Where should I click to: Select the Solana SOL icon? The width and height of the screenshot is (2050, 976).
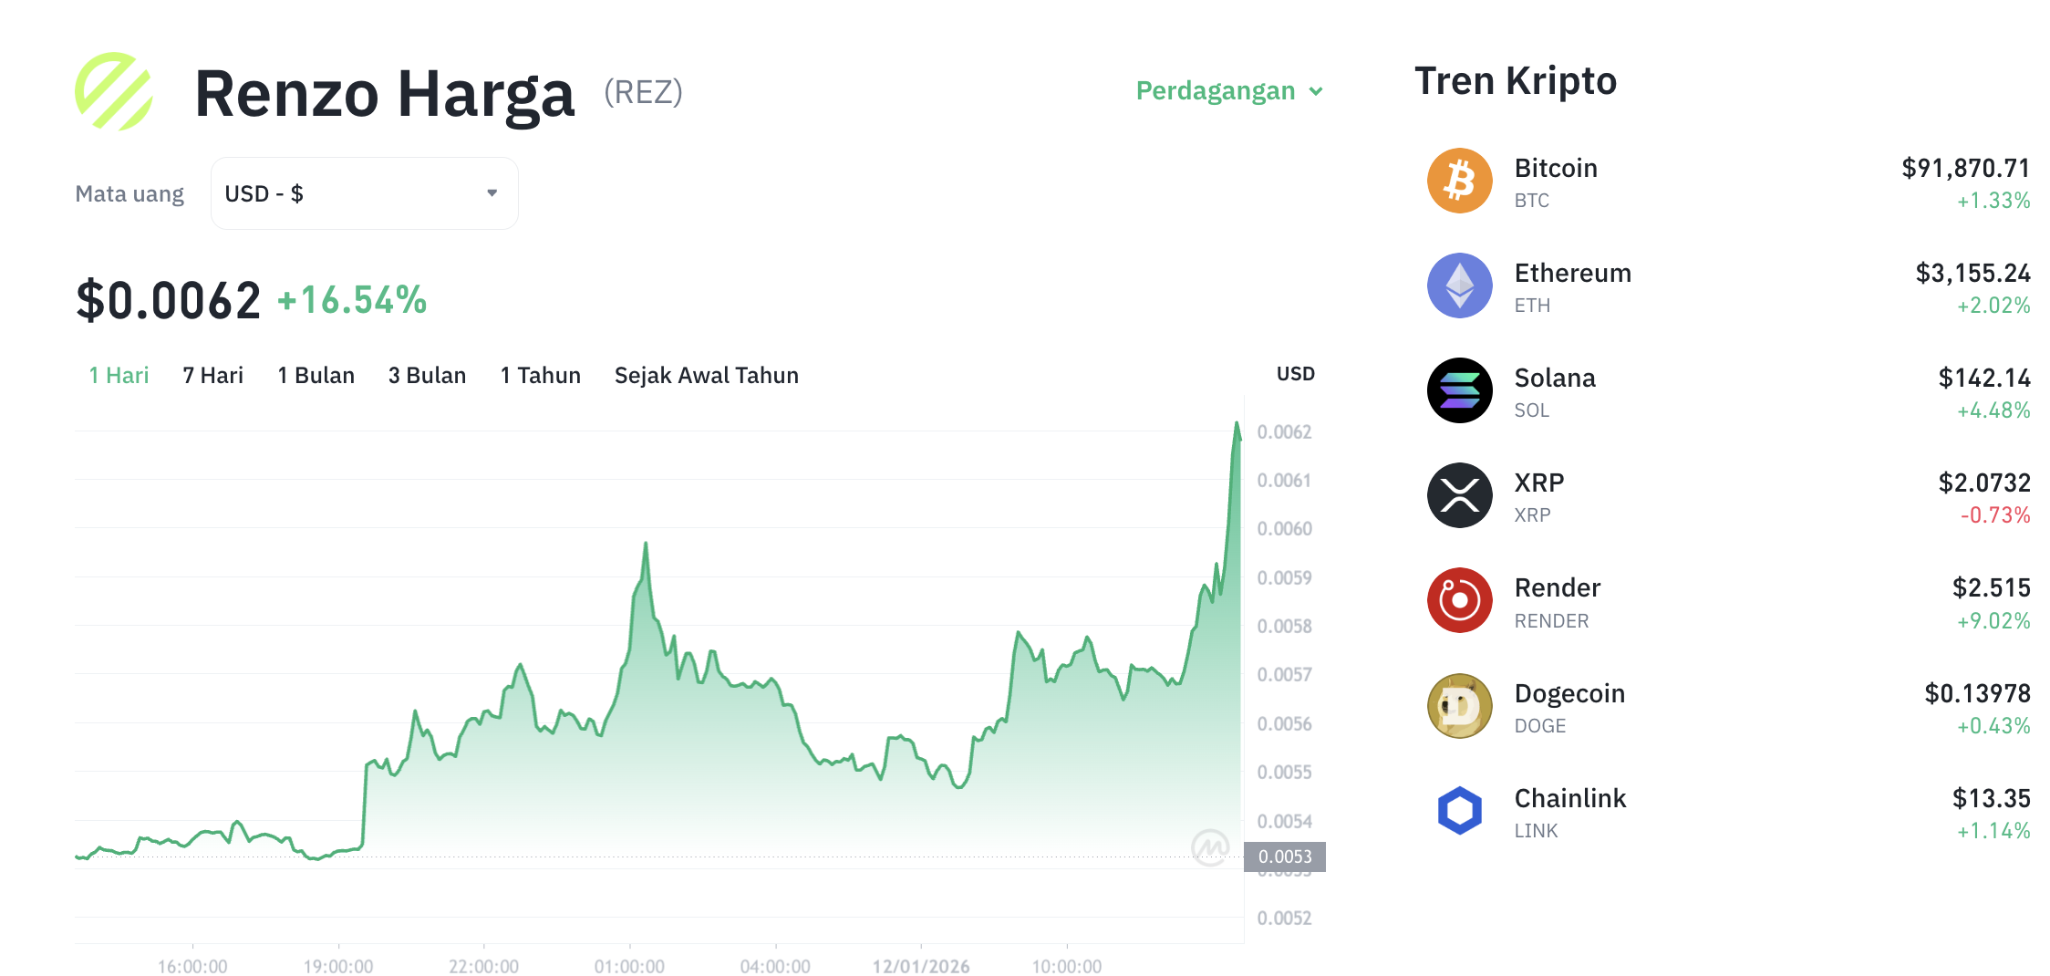click(1459, 390)
